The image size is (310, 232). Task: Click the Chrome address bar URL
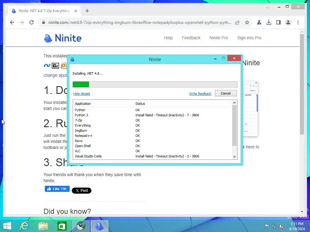tap(140, 22)
